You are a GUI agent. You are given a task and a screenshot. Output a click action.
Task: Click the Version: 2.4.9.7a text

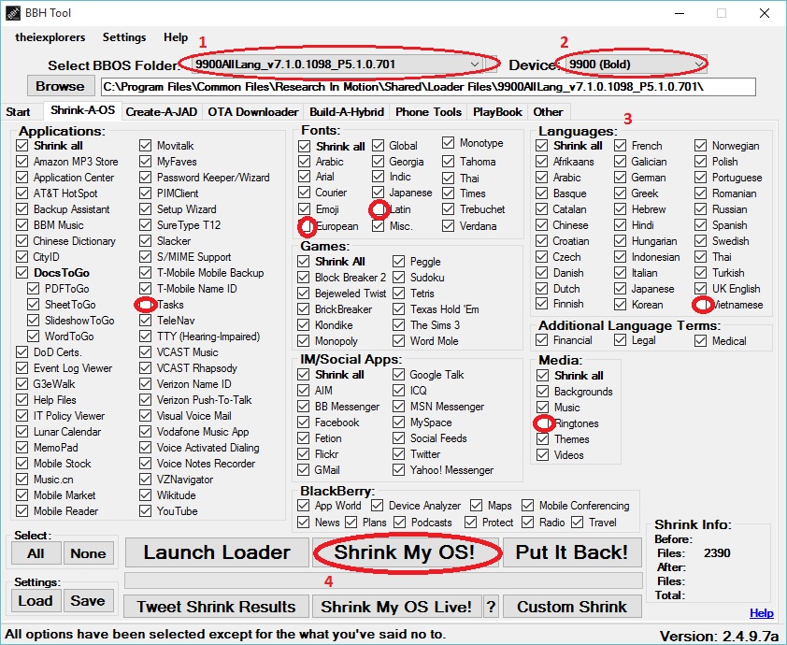click(720, 636)
